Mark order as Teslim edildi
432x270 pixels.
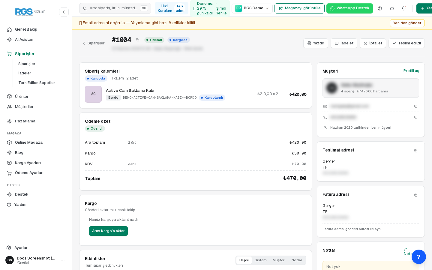pyautogui.click(x=406, y=43)
